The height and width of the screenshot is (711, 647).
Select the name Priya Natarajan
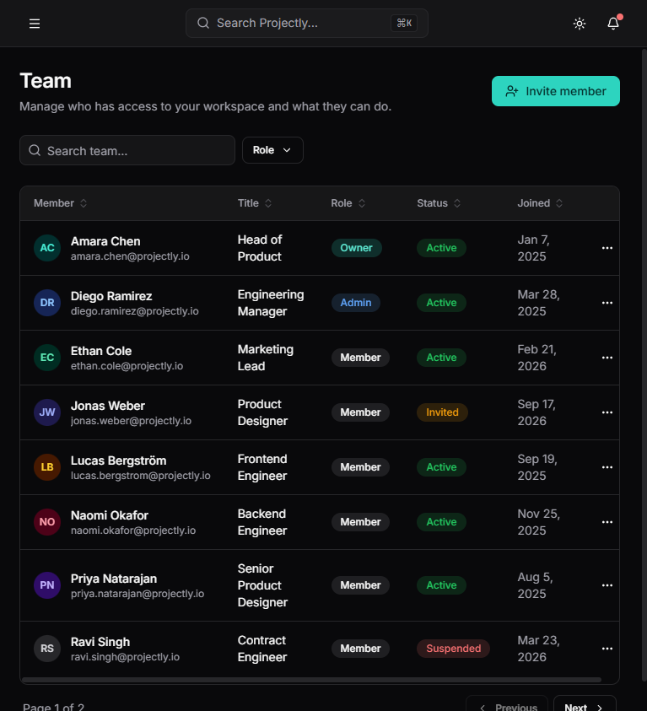click(114, 579)
